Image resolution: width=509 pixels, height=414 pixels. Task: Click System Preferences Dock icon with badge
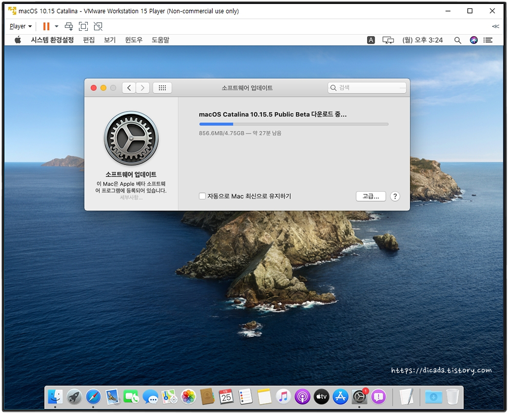[x=359, y=397]
